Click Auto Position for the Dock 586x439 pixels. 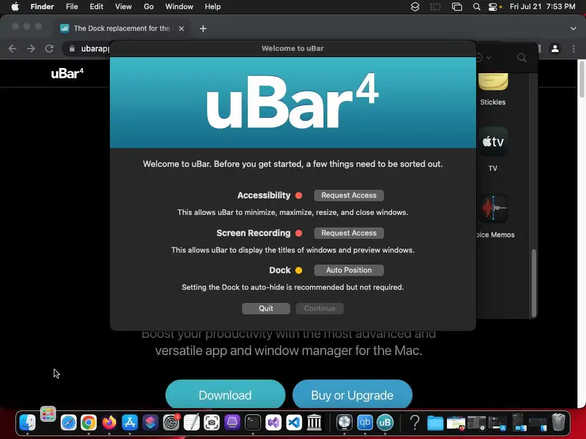pyautogui.click(x=349, y=270)
